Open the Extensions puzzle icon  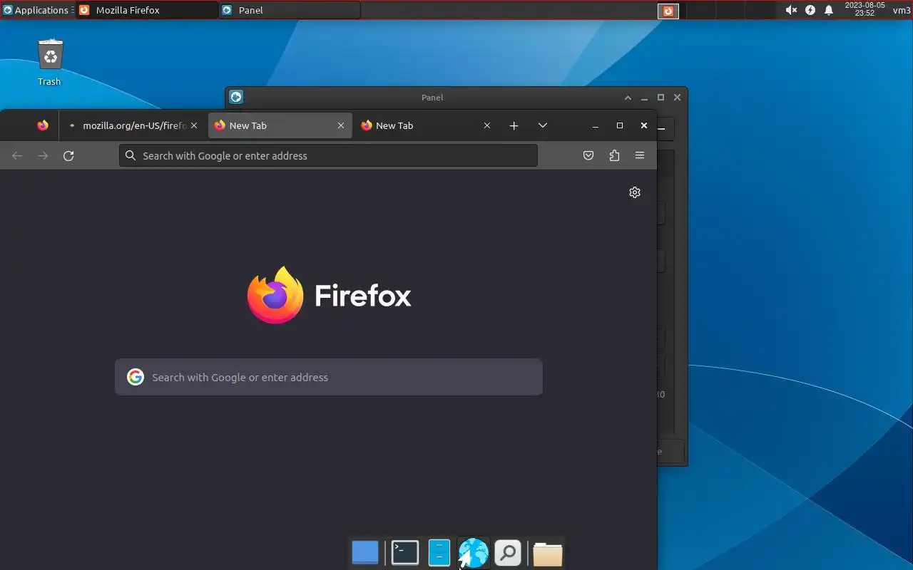(614, 155)
